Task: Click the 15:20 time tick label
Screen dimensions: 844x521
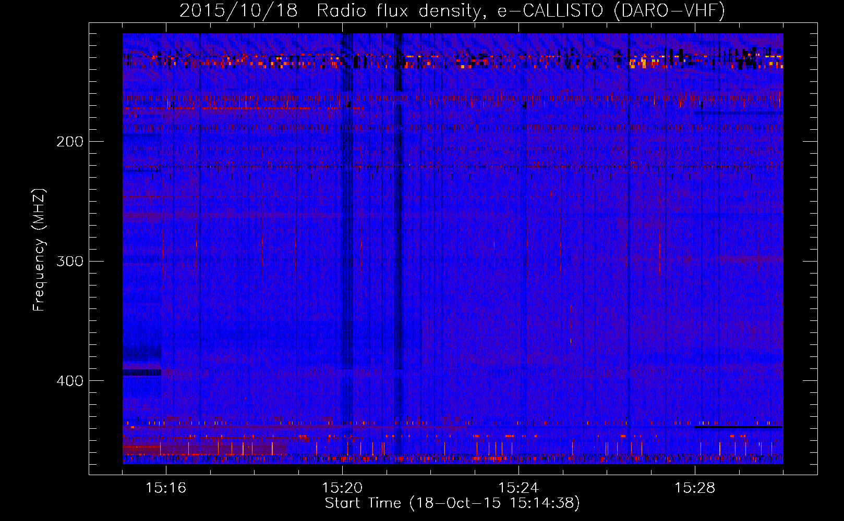Action: click(342, 488)
